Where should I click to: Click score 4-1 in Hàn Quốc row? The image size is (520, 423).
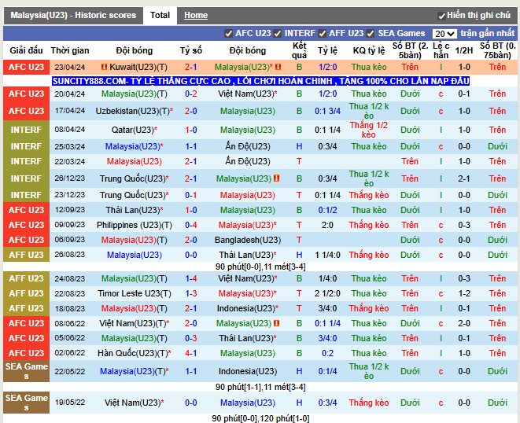click(x=190, y=353)
